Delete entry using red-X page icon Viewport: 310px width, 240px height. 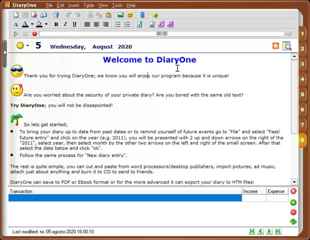[x=34, y=15]
